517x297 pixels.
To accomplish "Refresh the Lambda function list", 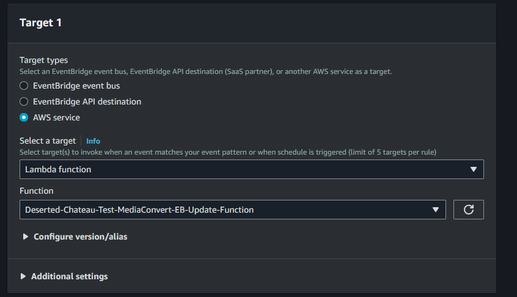I will (x=469, y=210).
